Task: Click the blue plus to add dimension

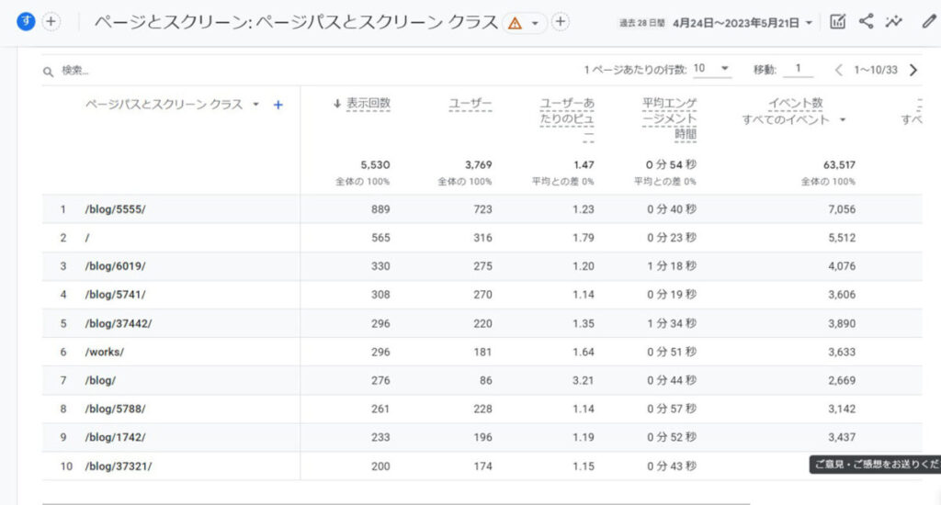Action: (x=278, y=105)
